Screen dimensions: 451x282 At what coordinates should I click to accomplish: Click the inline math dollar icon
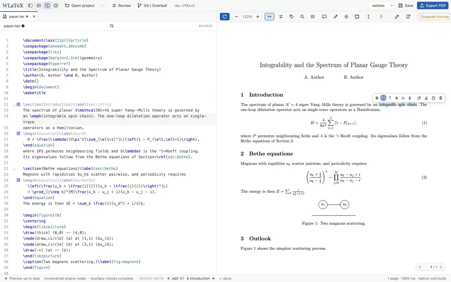click(x=397, y=98)
